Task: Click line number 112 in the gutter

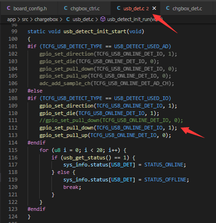Action: [13, 128]
